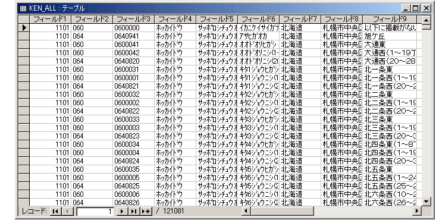Click the horizontal scrollbar thumb
This screenshot has height=220, width=436.
pos(282,211)
